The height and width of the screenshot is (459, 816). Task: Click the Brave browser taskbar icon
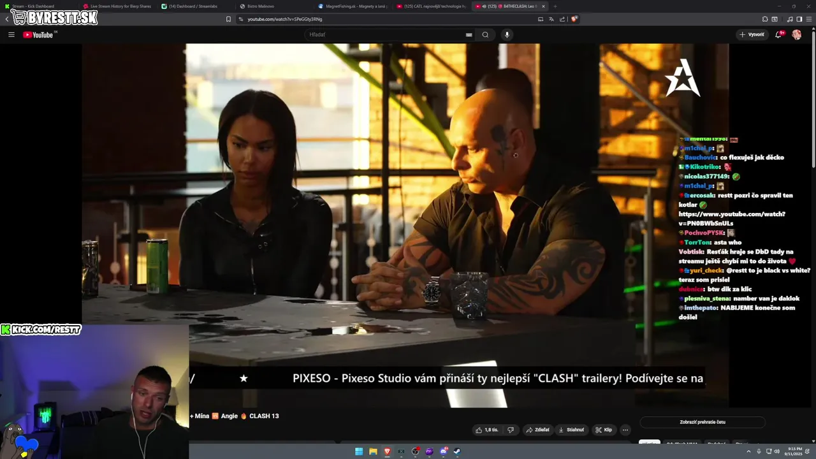[x=387, y=451]
